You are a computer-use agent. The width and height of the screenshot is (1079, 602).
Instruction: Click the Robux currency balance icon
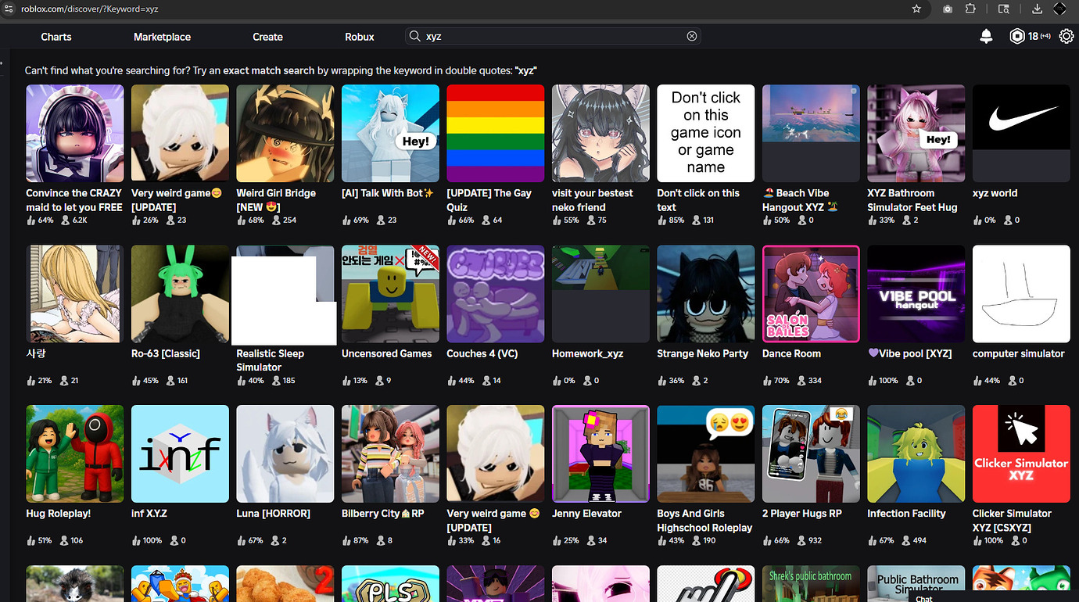click(x=1016, y=36)
